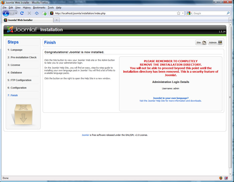Click the Firefox icon in status bar
This screenshot has height=182, width=234.
[221, 178]
